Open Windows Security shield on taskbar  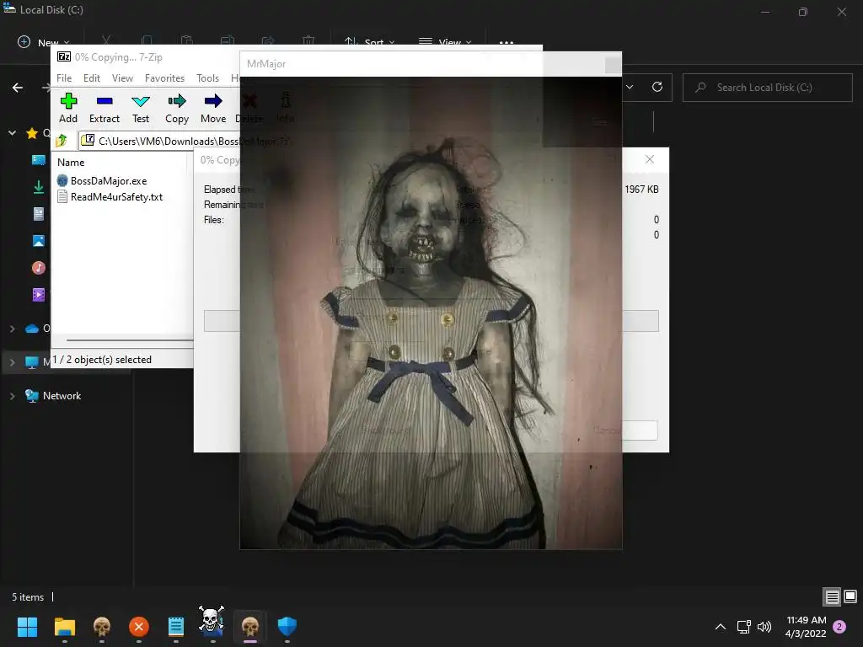287,627
